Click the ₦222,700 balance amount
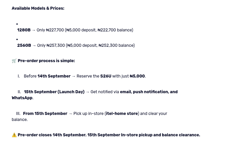The height and width of the screenshot is (148, 228). [107, 30]
